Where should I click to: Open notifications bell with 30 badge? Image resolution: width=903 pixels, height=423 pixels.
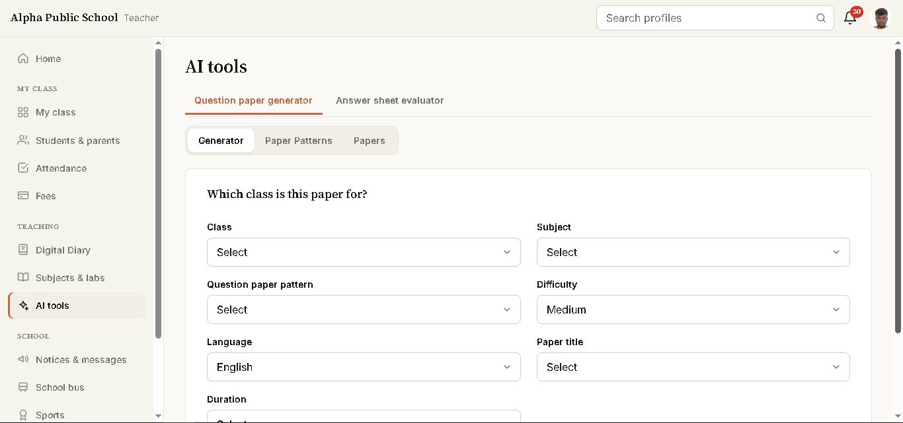tap(851, 18)
